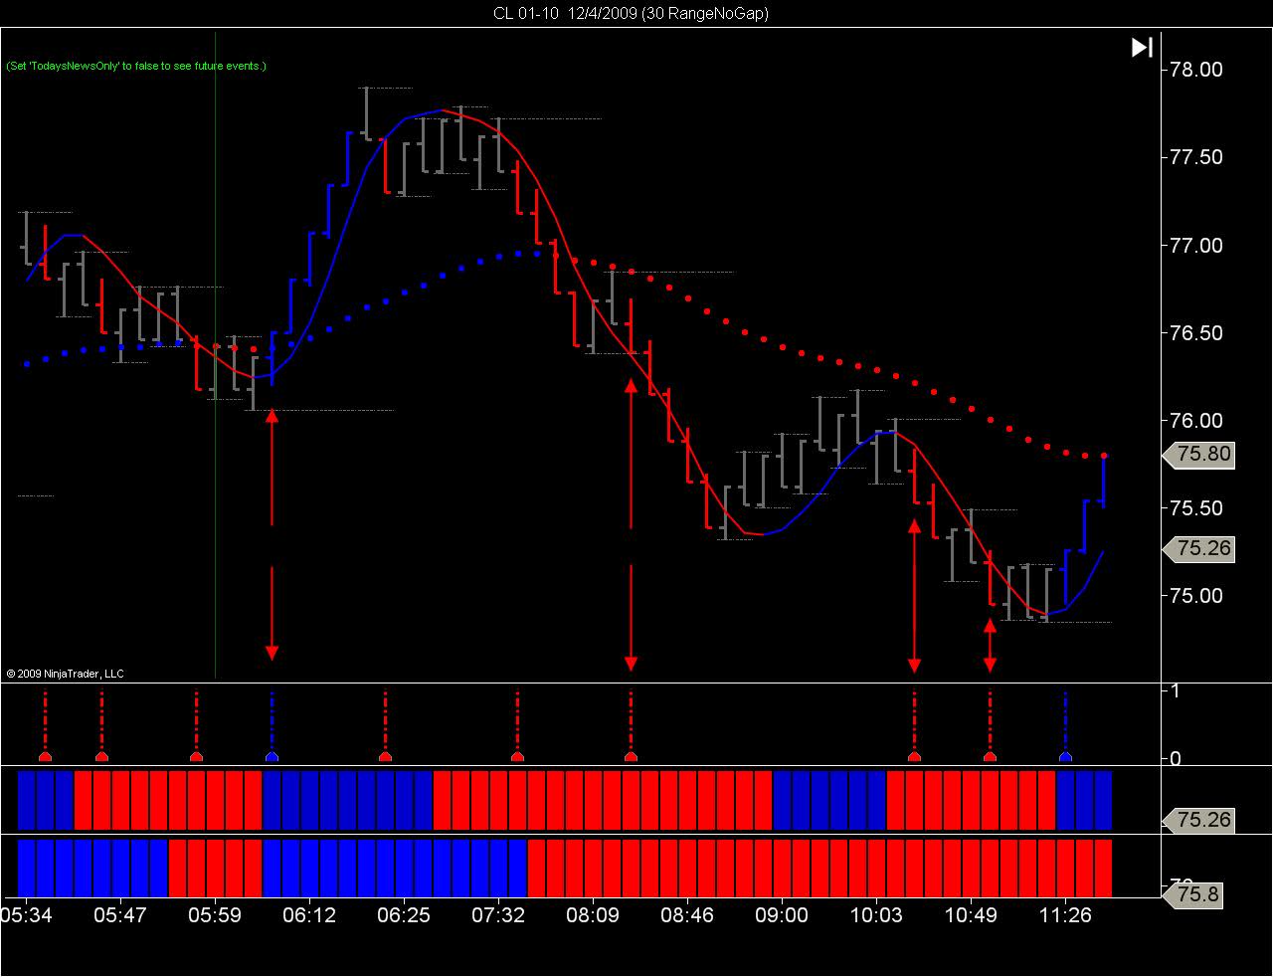Select the 76.00 price axis label
This screenshot has height=977, width=1273.
[x=1196, y=420]
